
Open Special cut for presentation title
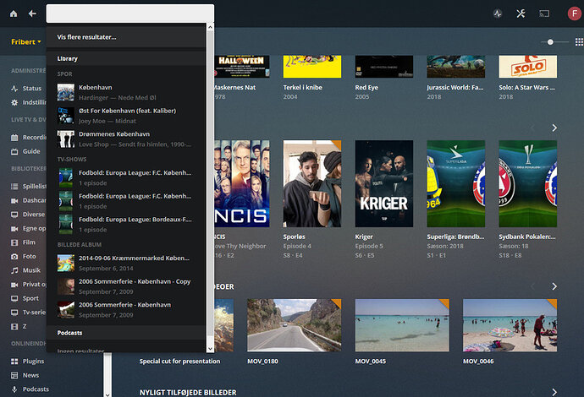180,362
